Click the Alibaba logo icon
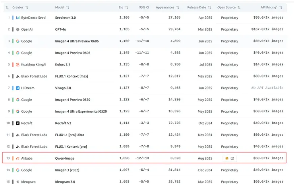 [18, 158]
